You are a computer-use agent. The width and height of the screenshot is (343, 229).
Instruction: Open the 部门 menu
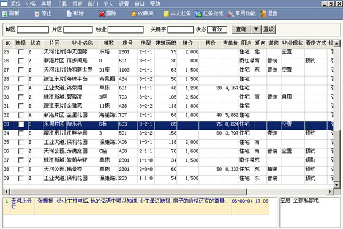tap(93, 4)
